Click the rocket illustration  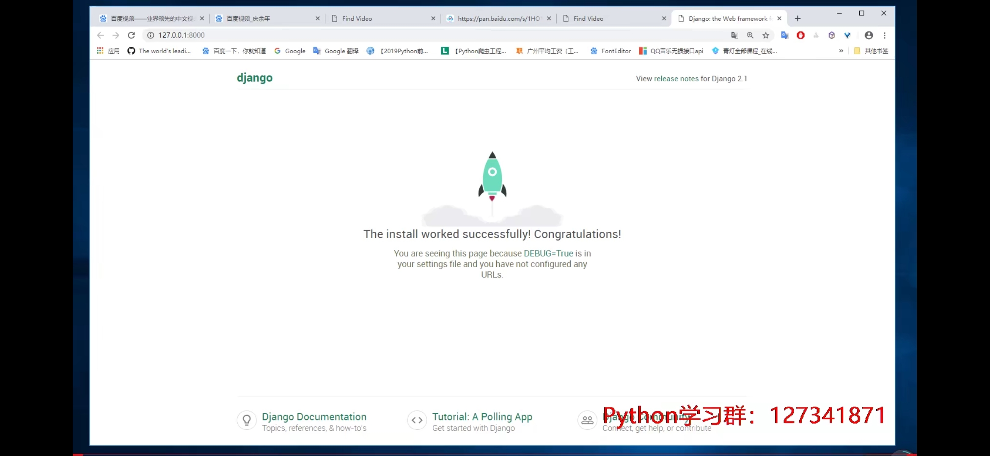(492, 189)
